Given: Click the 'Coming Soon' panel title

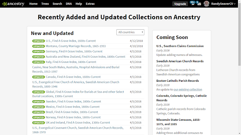Looking at the screenshot, I should tap(172, 37).
